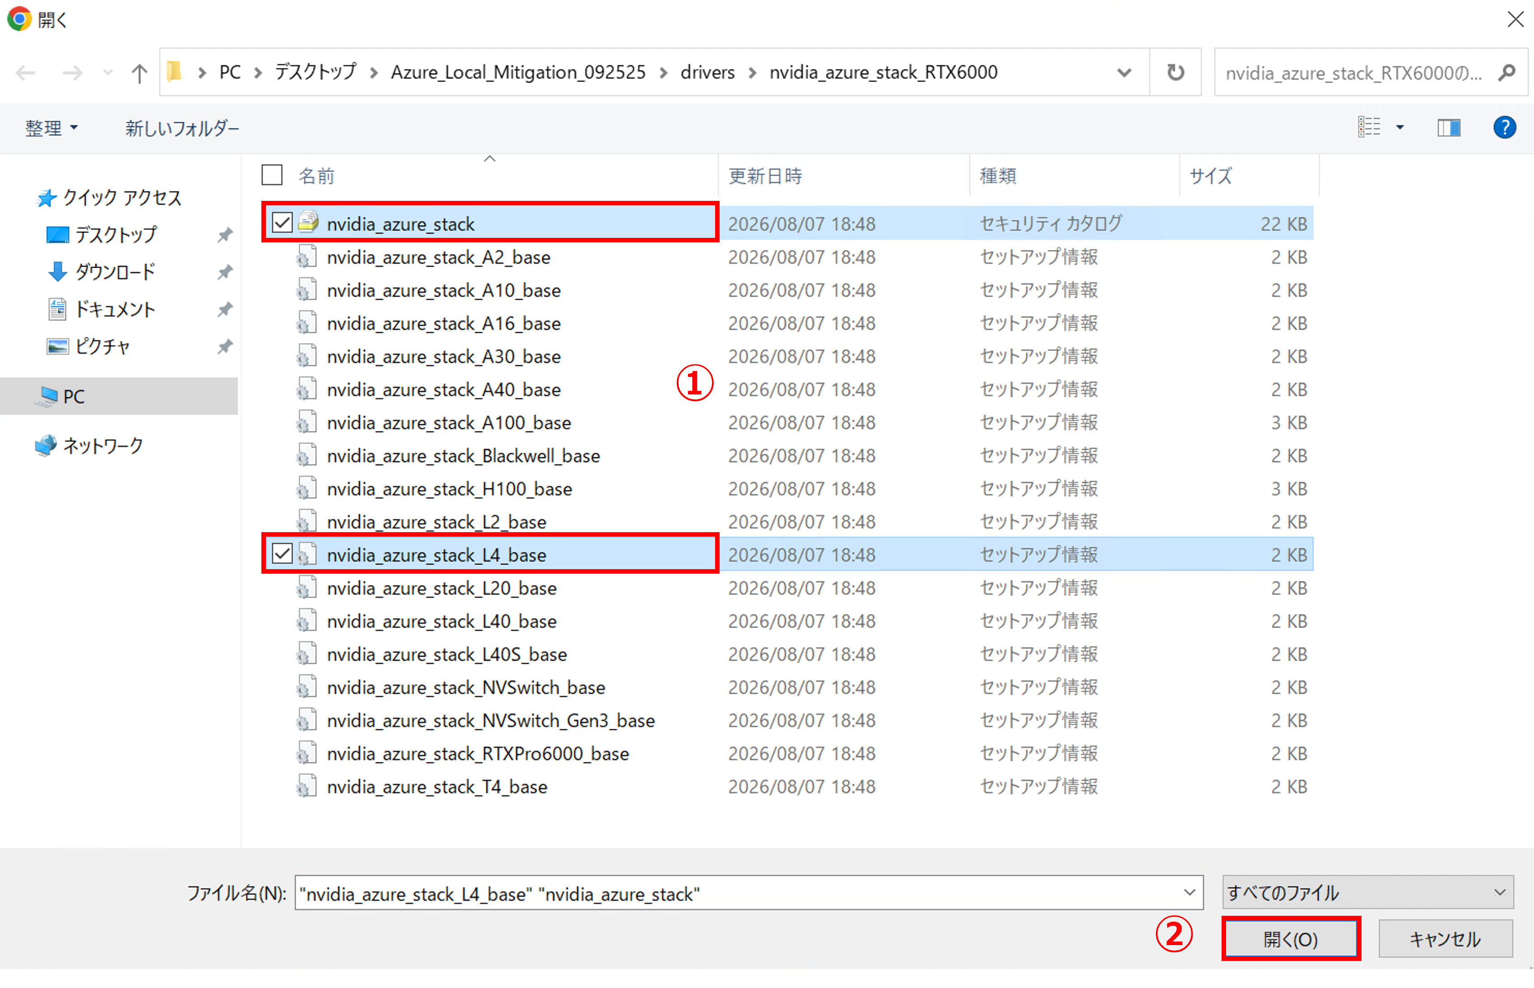Image resolution: width=1534 pixels, height=988 pixels.
Task: Select the nvidia_azure_stack_NVSwitch_Gen3_base file
Action: pyautogui.click(x=491, y=720)
